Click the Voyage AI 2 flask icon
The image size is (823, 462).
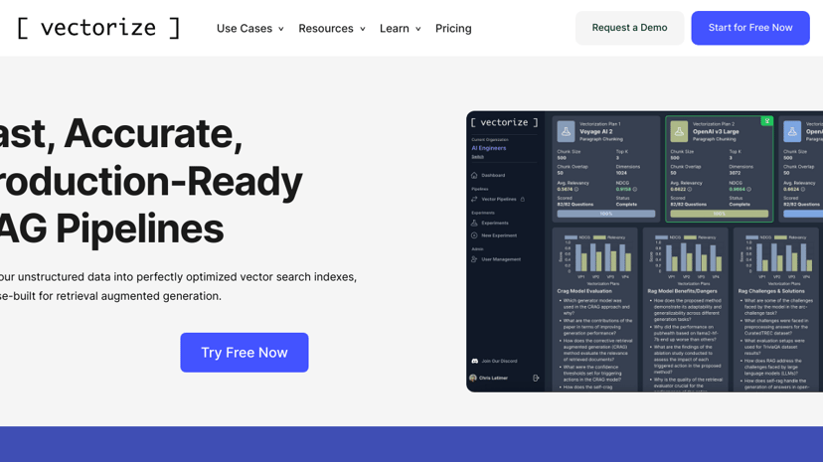pos(566,131)
